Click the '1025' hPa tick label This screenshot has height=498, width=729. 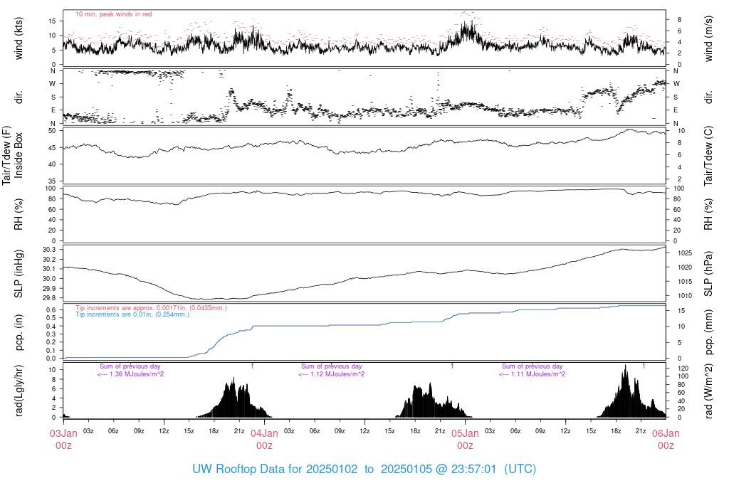click(685, 253)
